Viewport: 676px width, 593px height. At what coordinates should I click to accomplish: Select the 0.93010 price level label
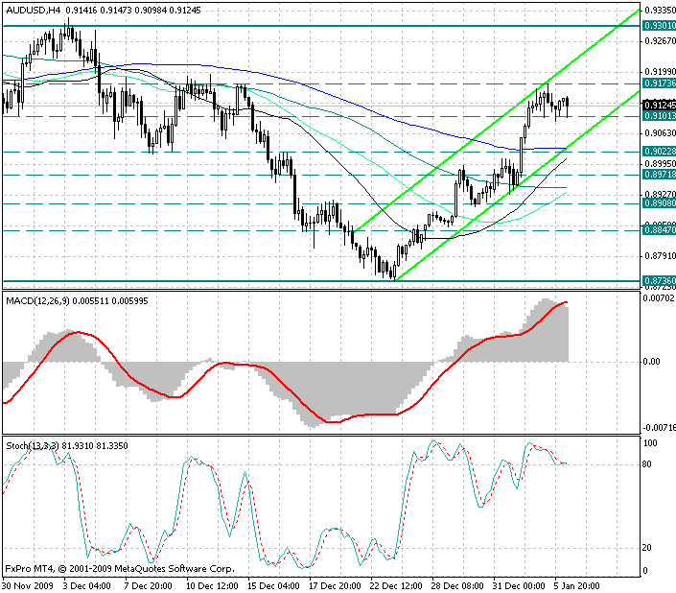click(x=659, y=26)
